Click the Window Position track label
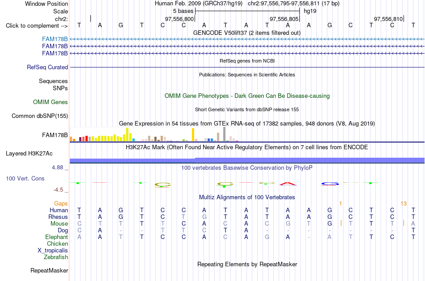 (47, 4)
